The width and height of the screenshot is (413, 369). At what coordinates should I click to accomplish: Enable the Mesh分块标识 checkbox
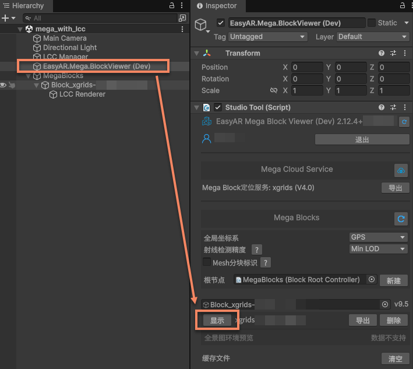[x=207, y=263]
